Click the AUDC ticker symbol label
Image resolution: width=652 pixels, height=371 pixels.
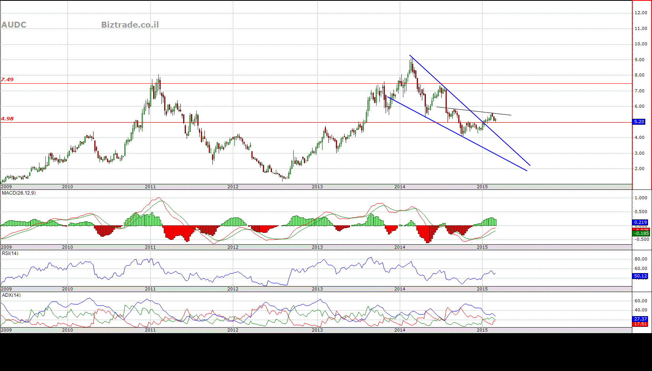(14, 25)
